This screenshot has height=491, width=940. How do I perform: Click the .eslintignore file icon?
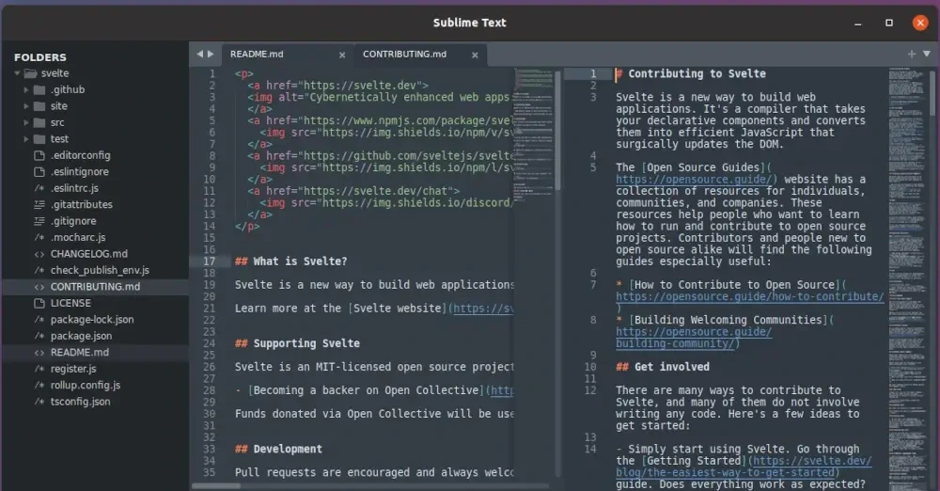pyautogui.click(x=39, y=172)
